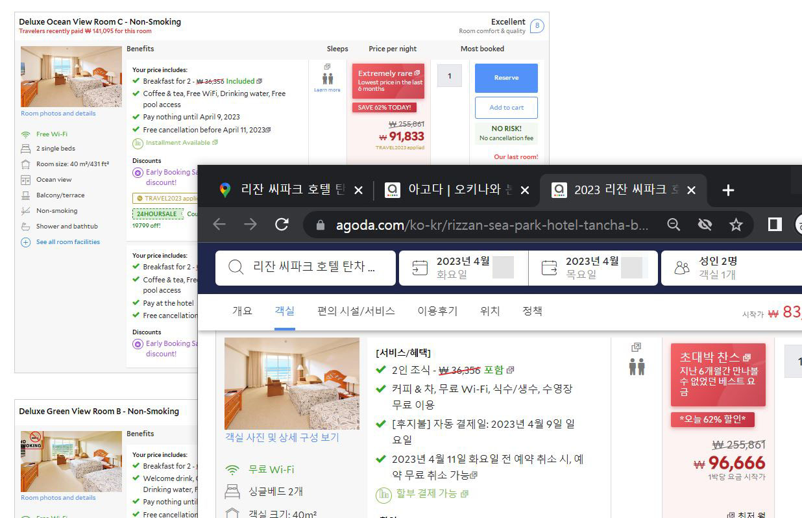802x518 pixels.
Task: Click the two-person occupancy icon on Korean page
Action: point(637,366)
